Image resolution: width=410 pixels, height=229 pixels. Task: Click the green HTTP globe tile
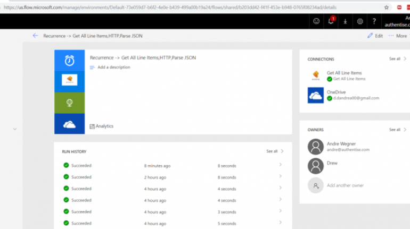[70, 103]
